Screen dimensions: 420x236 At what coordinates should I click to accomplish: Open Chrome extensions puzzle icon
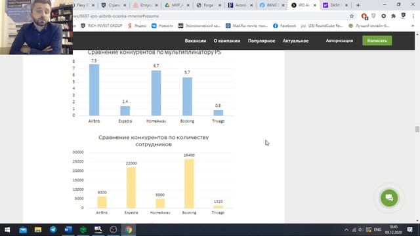393,16
